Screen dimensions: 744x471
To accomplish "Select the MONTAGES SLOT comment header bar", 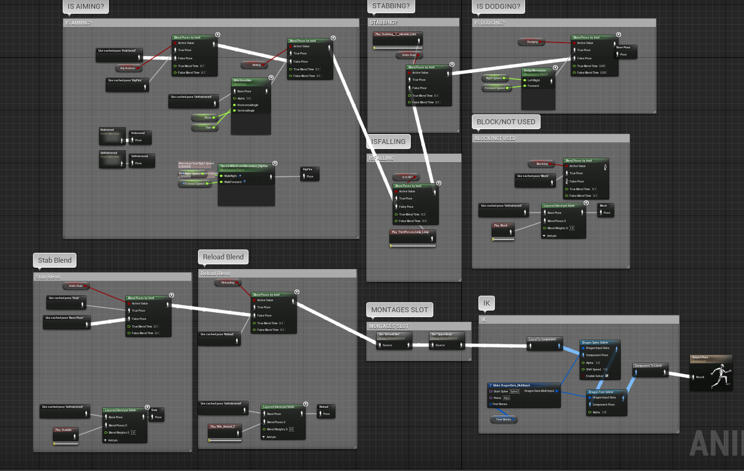I will click(419, 326).
